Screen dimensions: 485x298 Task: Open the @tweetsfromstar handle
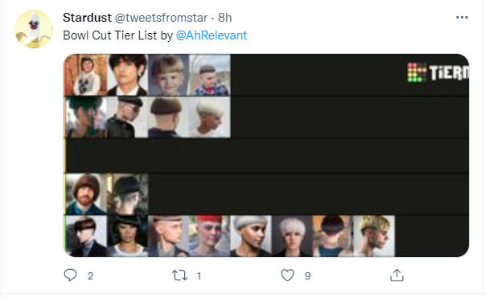(161, 18)
